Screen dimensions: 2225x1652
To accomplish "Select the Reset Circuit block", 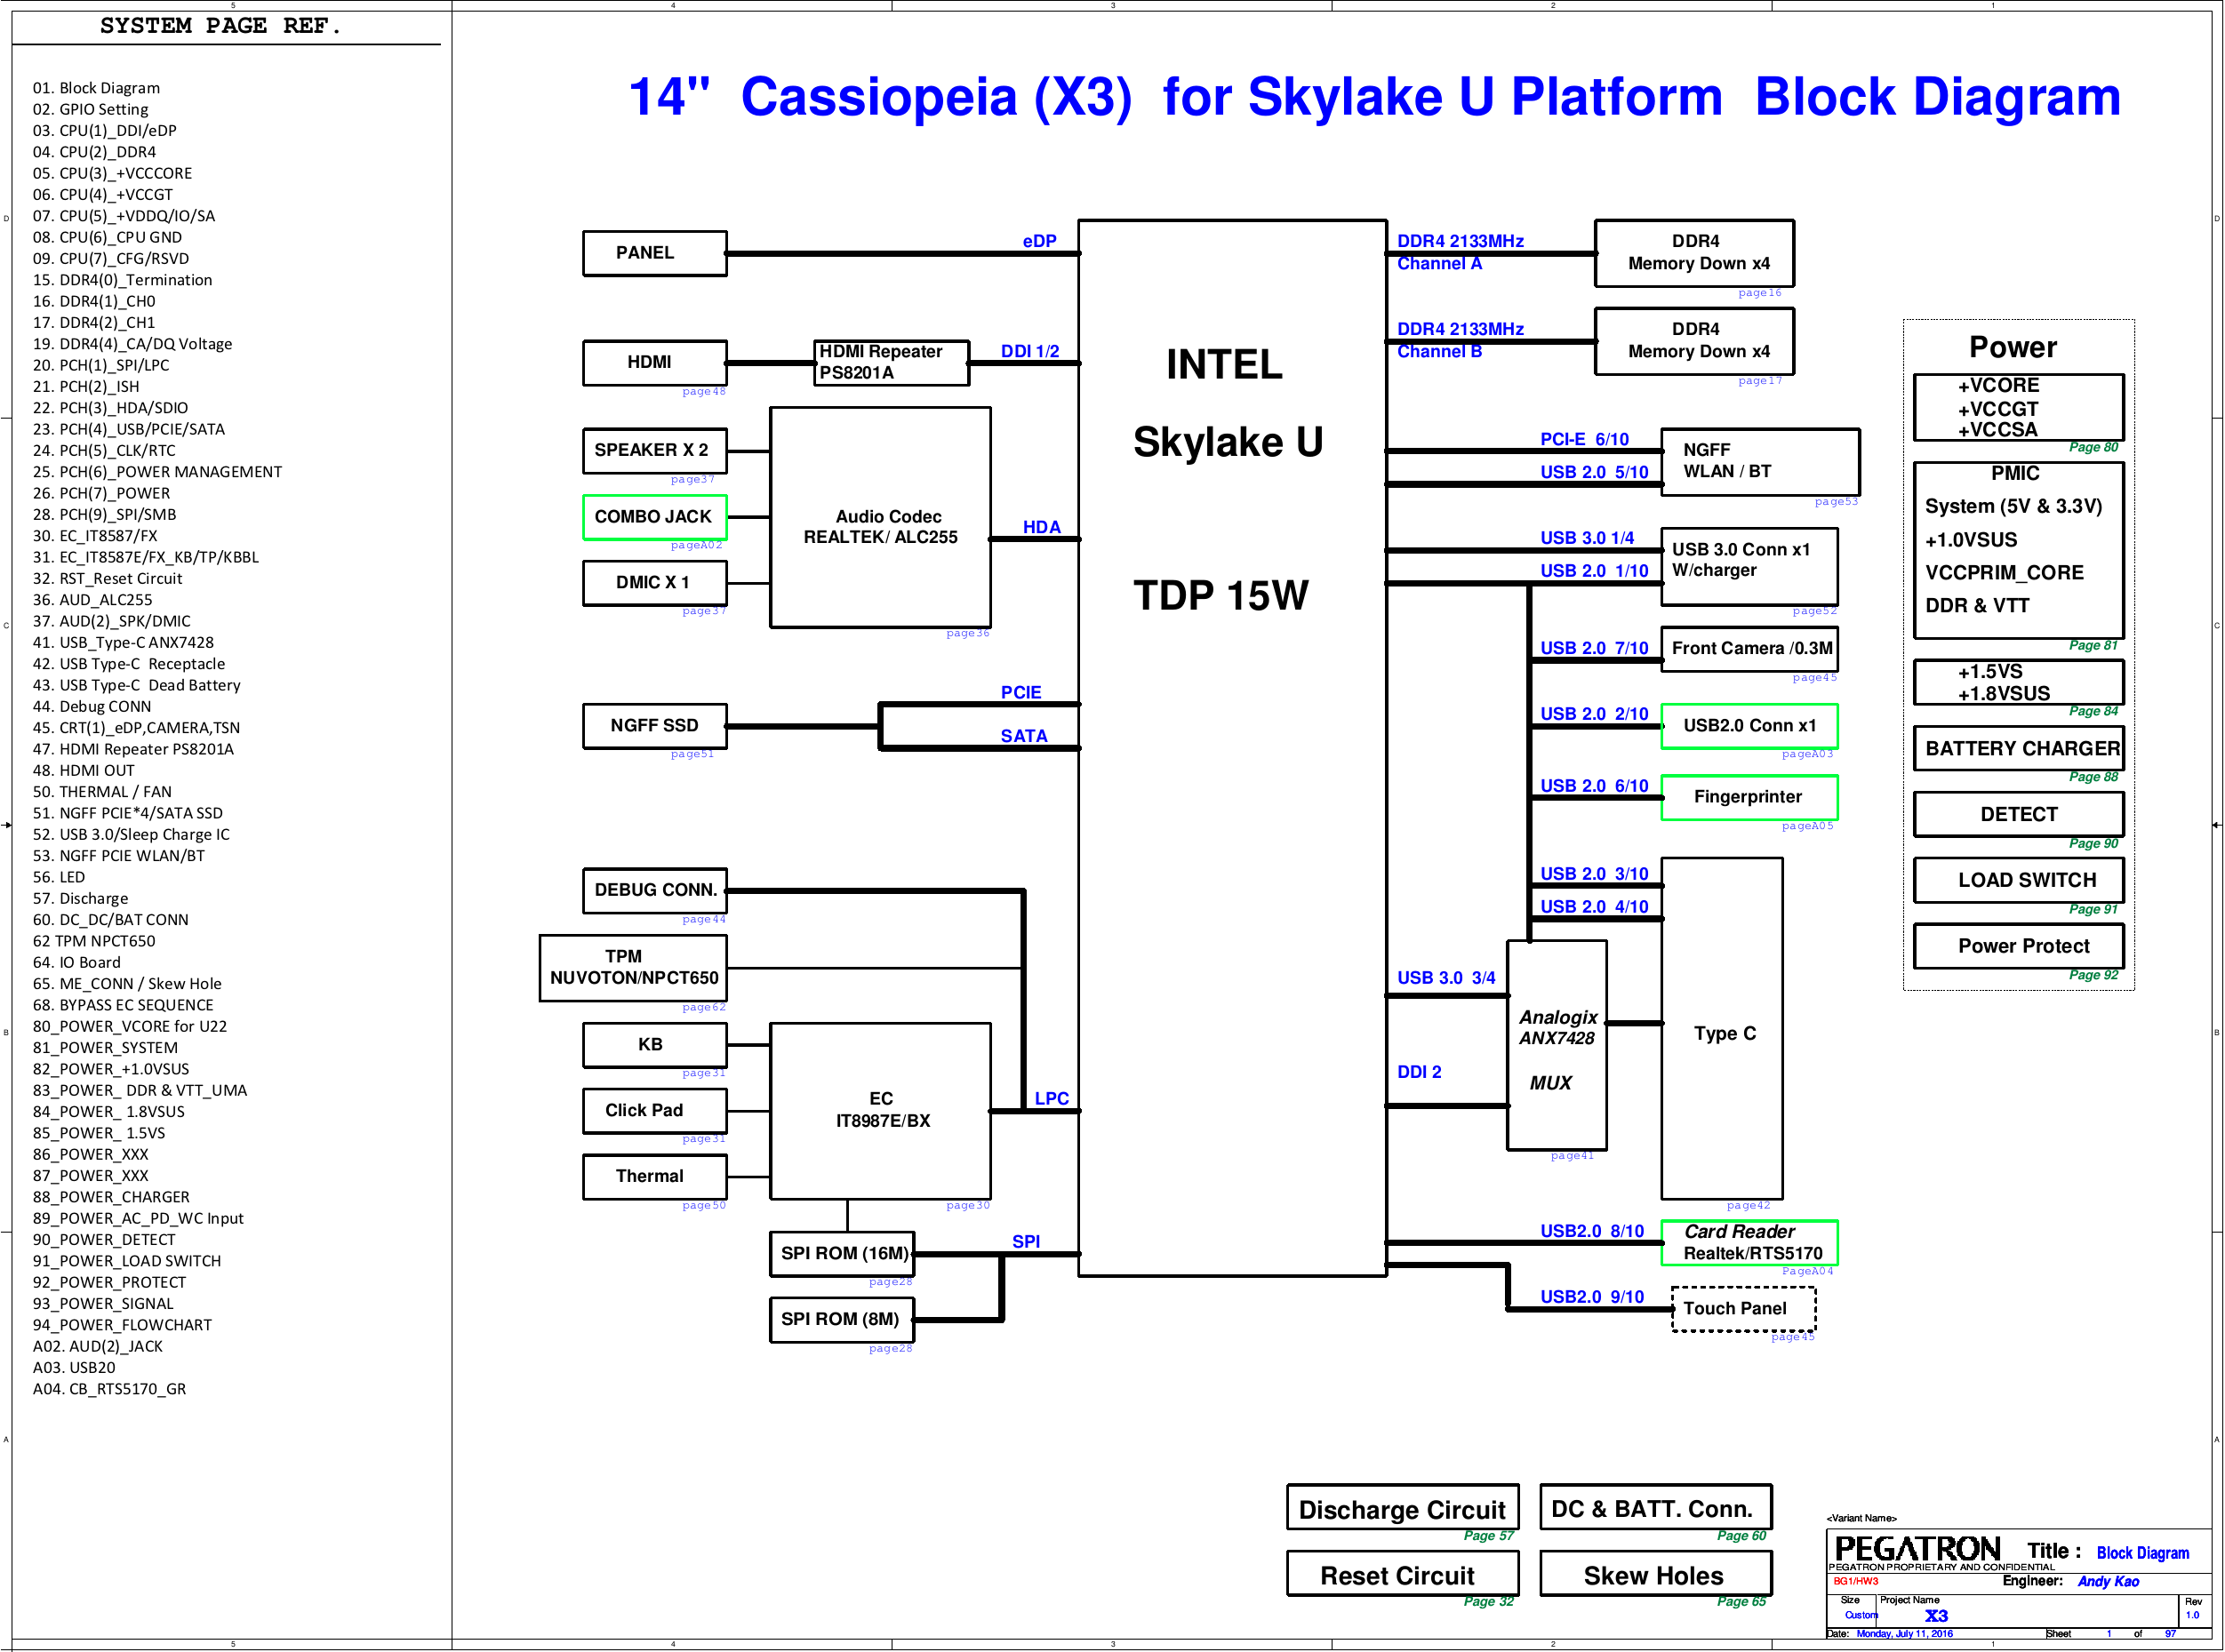I will click(x=1403, y=1575).
